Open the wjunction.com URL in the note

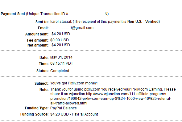(111, 99)
